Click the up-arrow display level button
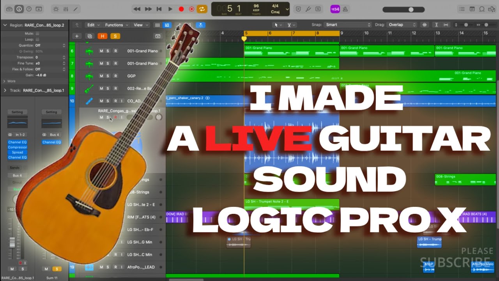This screenshot has height=281, width=499. (77, 25)
